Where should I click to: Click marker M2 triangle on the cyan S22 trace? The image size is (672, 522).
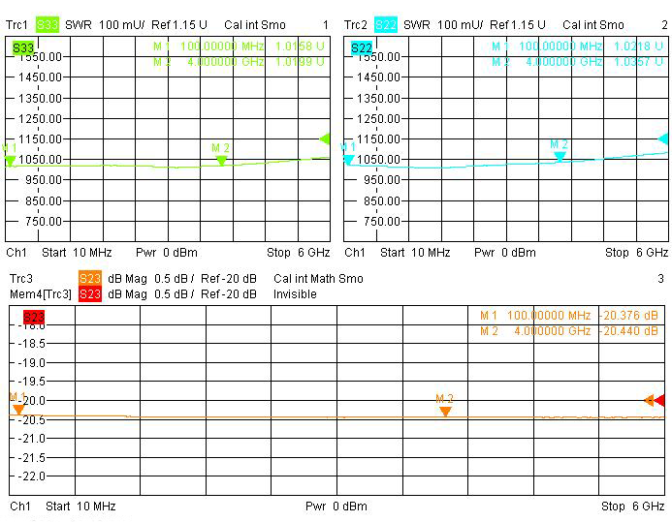[x=560, y=155]
